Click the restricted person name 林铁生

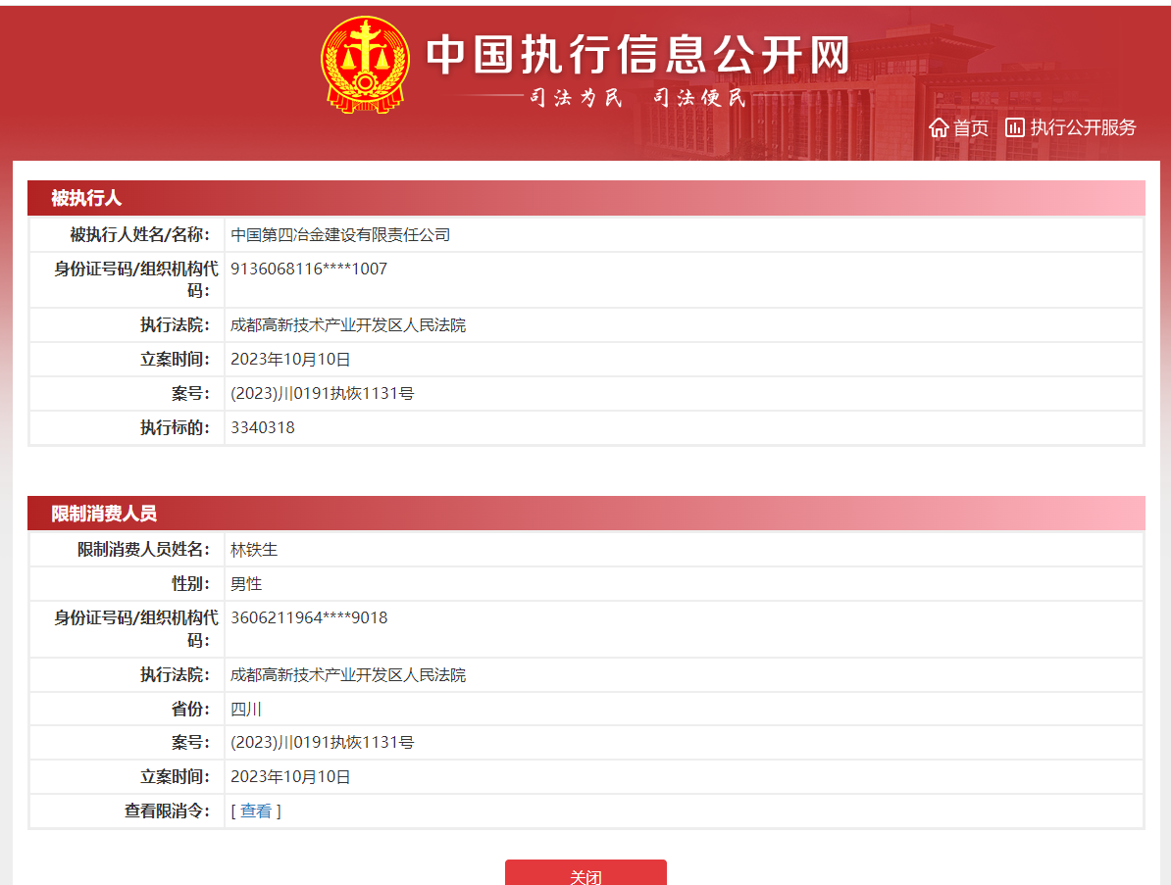(254, 550)
